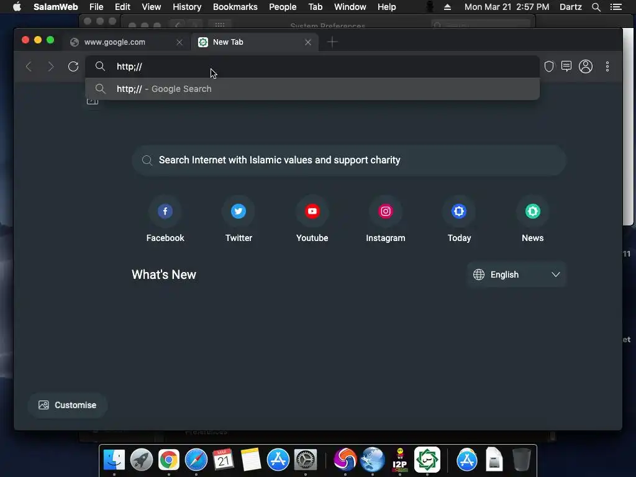Click the Dartz user name in menu bar
The width and height of the screenshot is (636, 477).
(571, 7)
